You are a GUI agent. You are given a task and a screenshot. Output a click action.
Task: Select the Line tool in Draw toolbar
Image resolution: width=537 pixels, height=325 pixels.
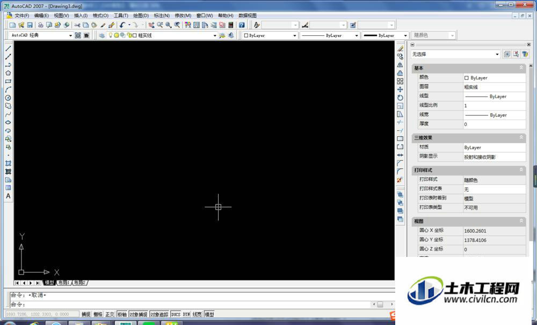coord(8,49)
